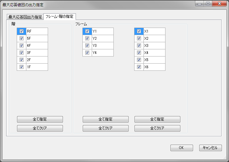The image size is (229, 162).
Task: Toggle the 2F floor checkbox
Action: [x=21, y=60]
